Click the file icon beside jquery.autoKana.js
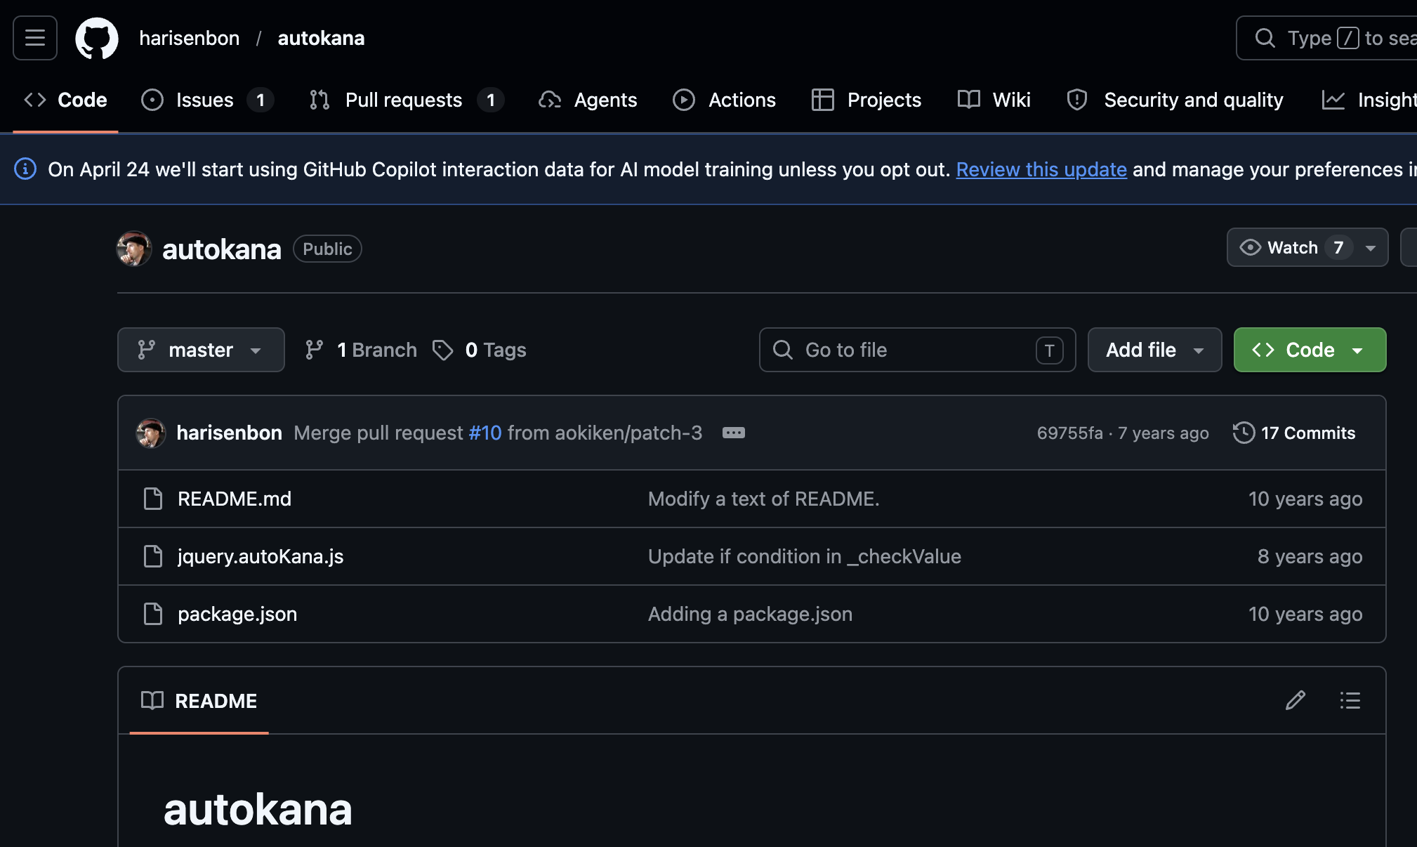Screen dimensions: 1417x847 [x=152, y=556]
